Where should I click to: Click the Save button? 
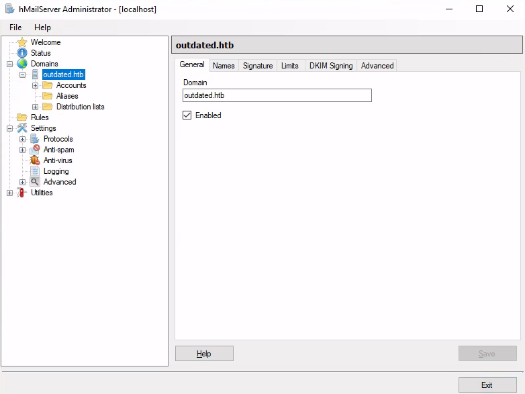487,354
